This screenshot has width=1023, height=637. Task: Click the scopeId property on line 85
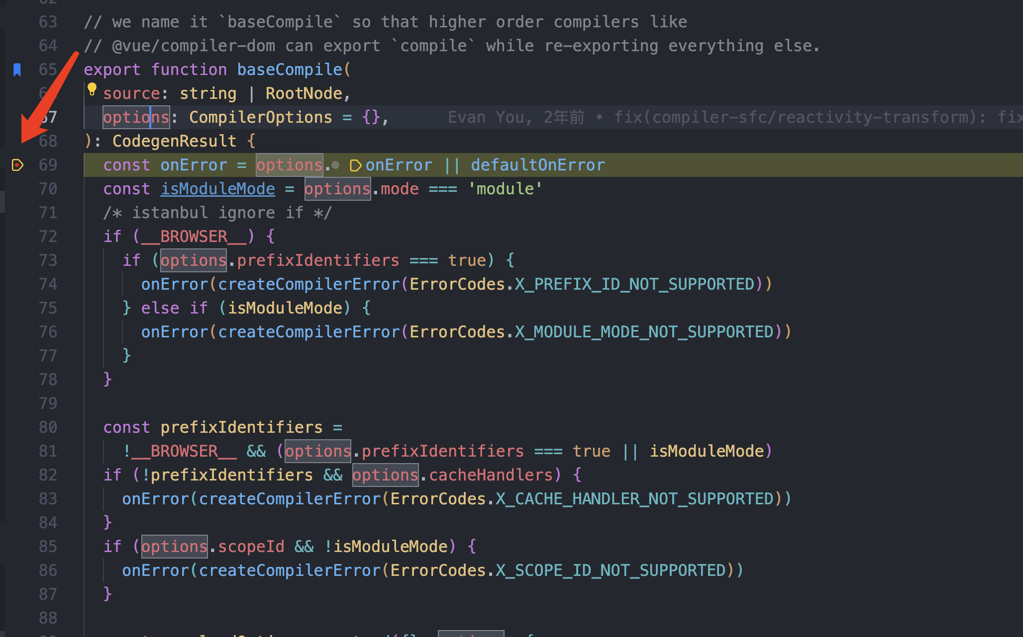[x=251, y=547]
